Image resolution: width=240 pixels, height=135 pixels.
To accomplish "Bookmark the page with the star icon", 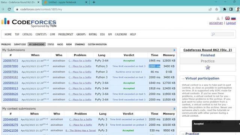I will coord(217,9).
